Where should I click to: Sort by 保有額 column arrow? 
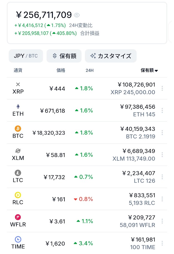(x=156, y=71)
